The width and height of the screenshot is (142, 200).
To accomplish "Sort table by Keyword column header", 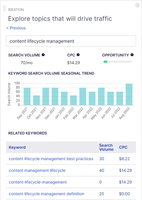I will [17, 147].
